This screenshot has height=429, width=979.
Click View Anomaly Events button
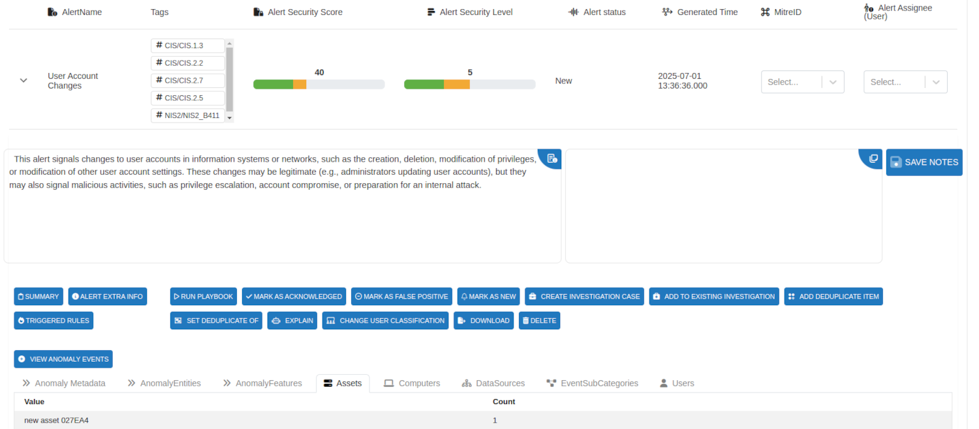coord(63,359)
